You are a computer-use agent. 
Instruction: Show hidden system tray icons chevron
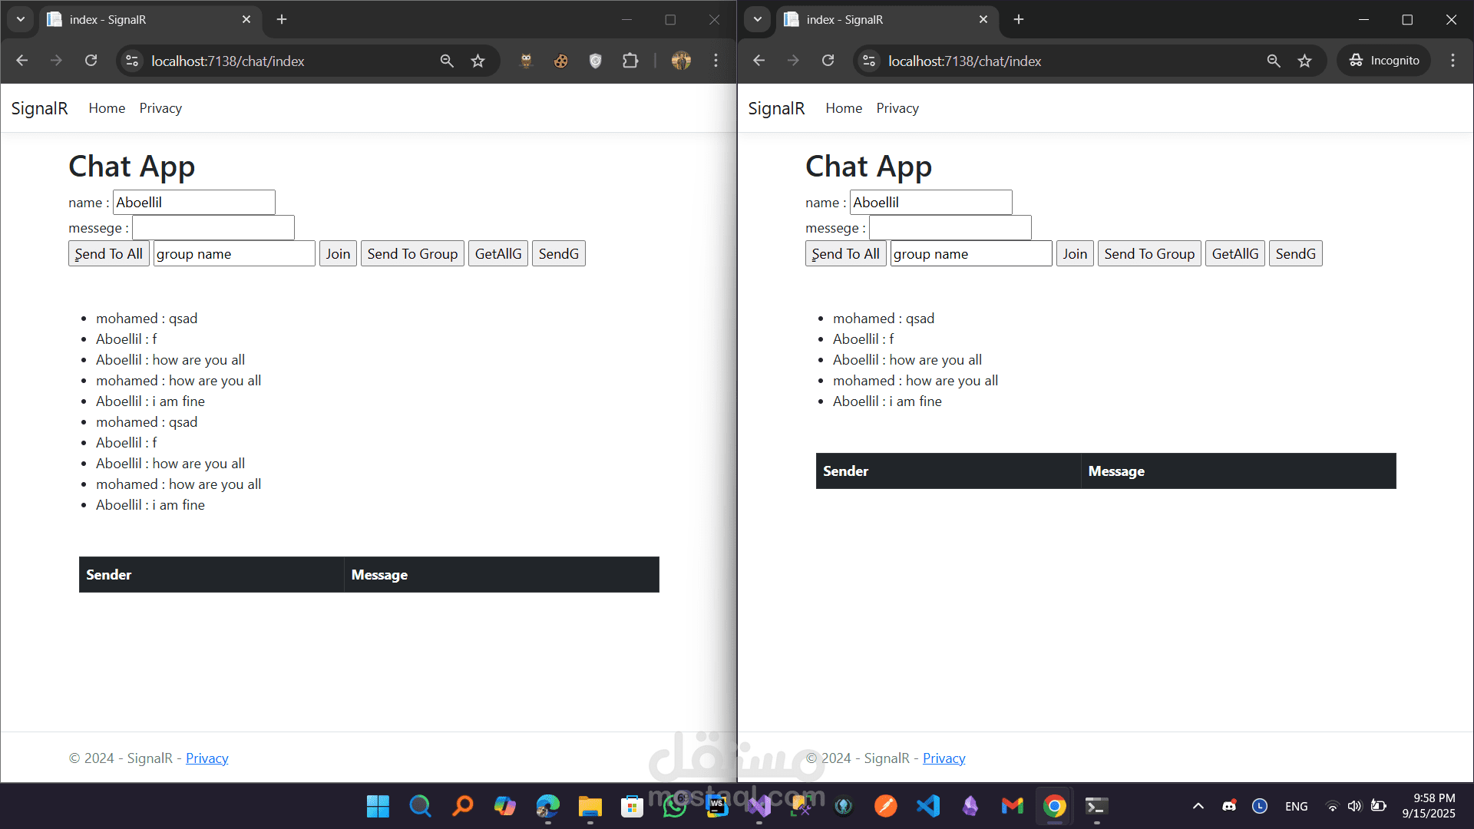[1198, 806]
